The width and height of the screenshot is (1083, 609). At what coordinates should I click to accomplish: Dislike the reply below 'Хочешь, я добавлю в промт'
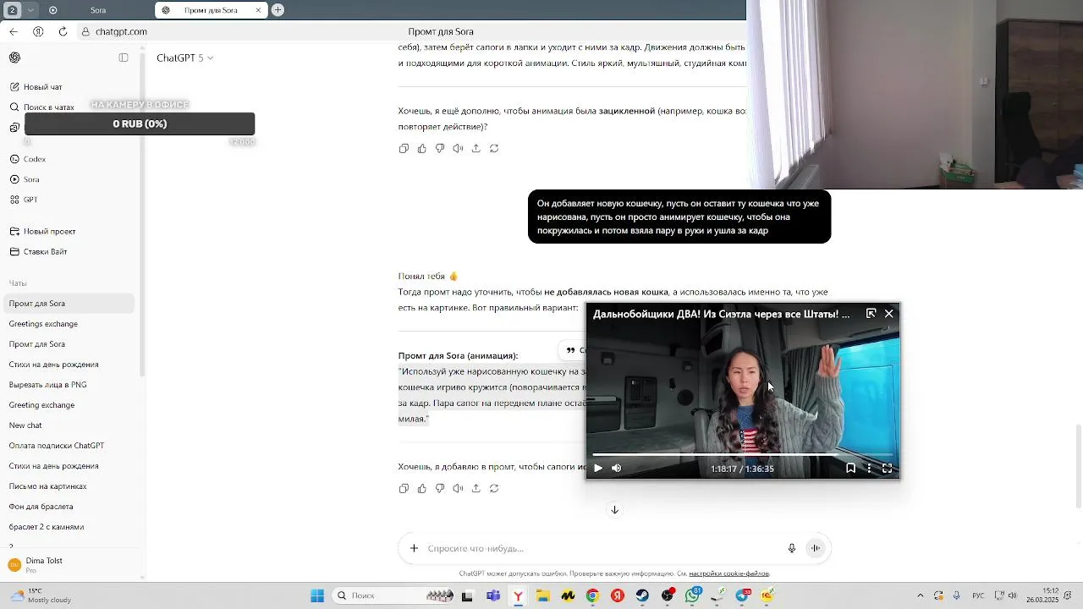point(440,488)
